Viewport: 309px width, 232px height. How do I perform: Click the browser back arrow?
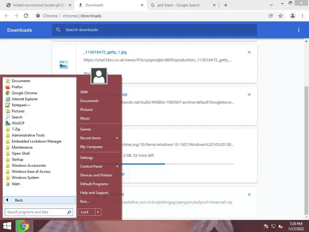point(7,16)
